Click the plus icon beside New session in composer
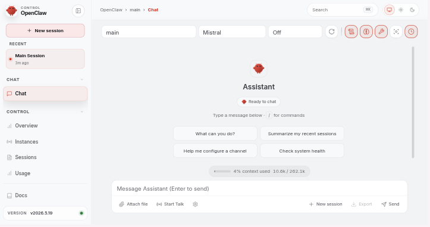 [x=311, y=204]
